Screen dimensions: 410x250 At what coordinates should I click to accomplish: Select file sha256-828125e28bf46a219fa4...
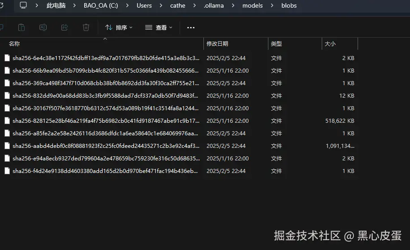pos(106,121)
